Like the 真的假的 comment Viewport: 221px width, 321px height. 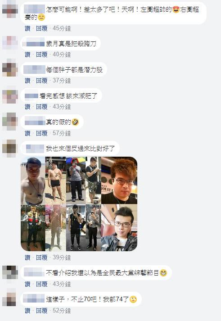pos(27,133)
